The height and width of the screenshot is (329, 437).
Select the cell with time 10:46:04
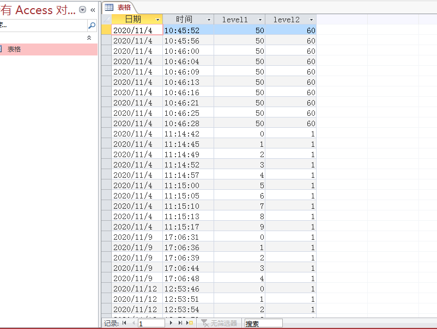[x=189, y=61]
